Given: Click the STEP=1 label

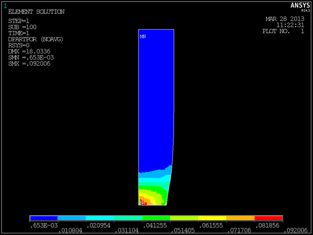Looking at the screenshot, I should pyautogui.click(x=18, y=21).
